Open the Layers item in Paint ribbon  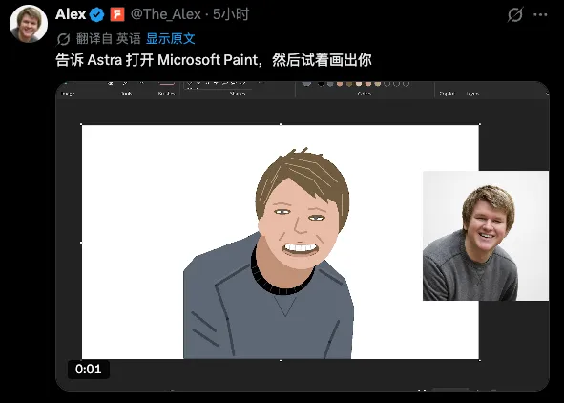[472, 94]
